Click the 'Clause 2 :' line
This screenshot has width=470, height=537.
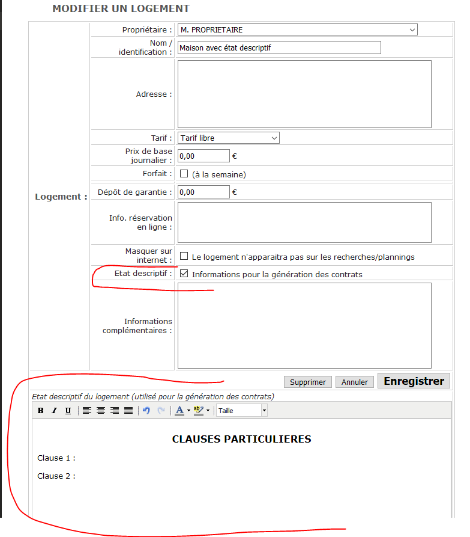(x=56, y=476)
